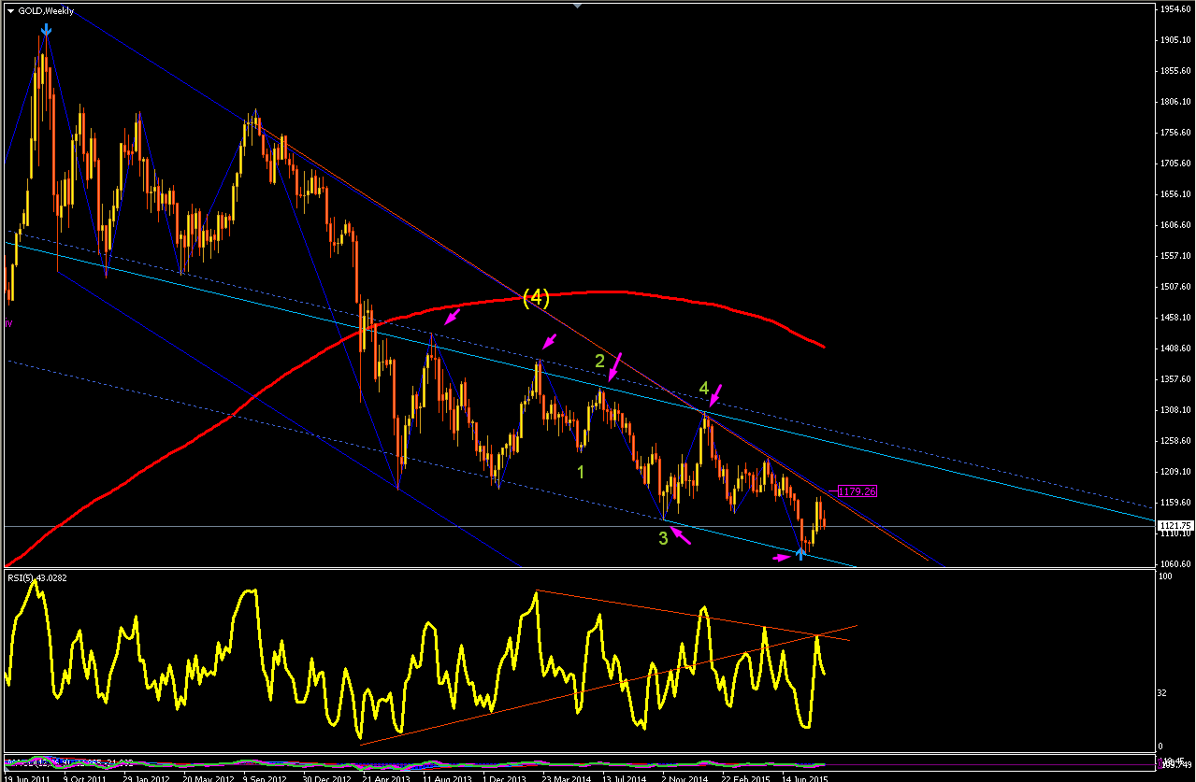
Task: Select the magenta iv label at left edge
Action: tap(8, 322)
